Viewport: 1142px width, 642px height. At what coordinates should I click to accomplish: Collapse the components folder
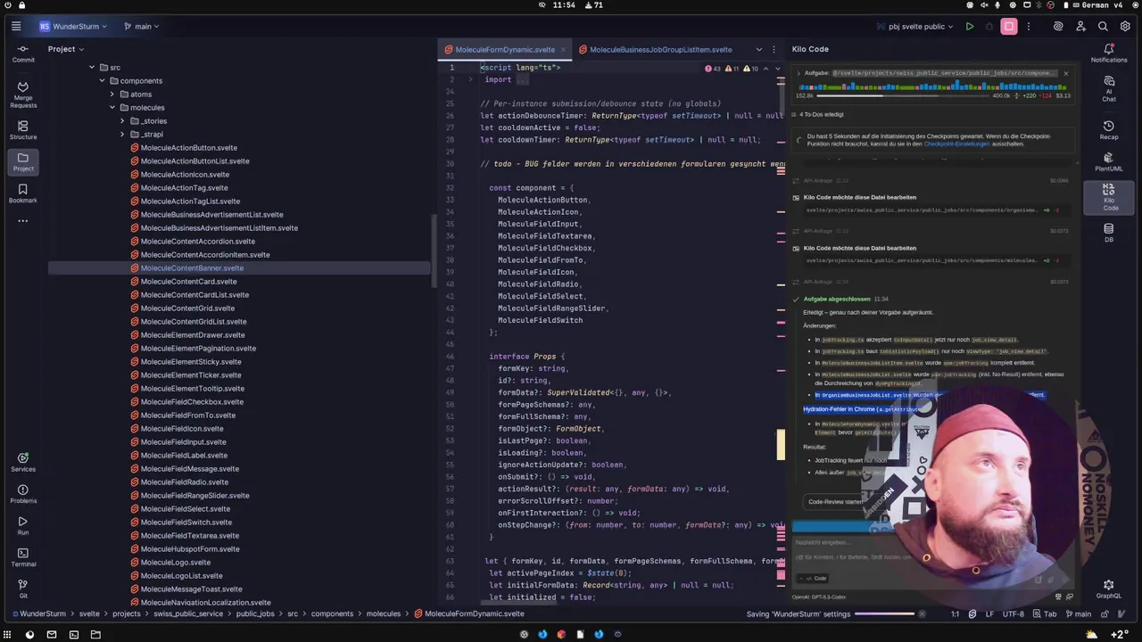click(x=102, y=81)
